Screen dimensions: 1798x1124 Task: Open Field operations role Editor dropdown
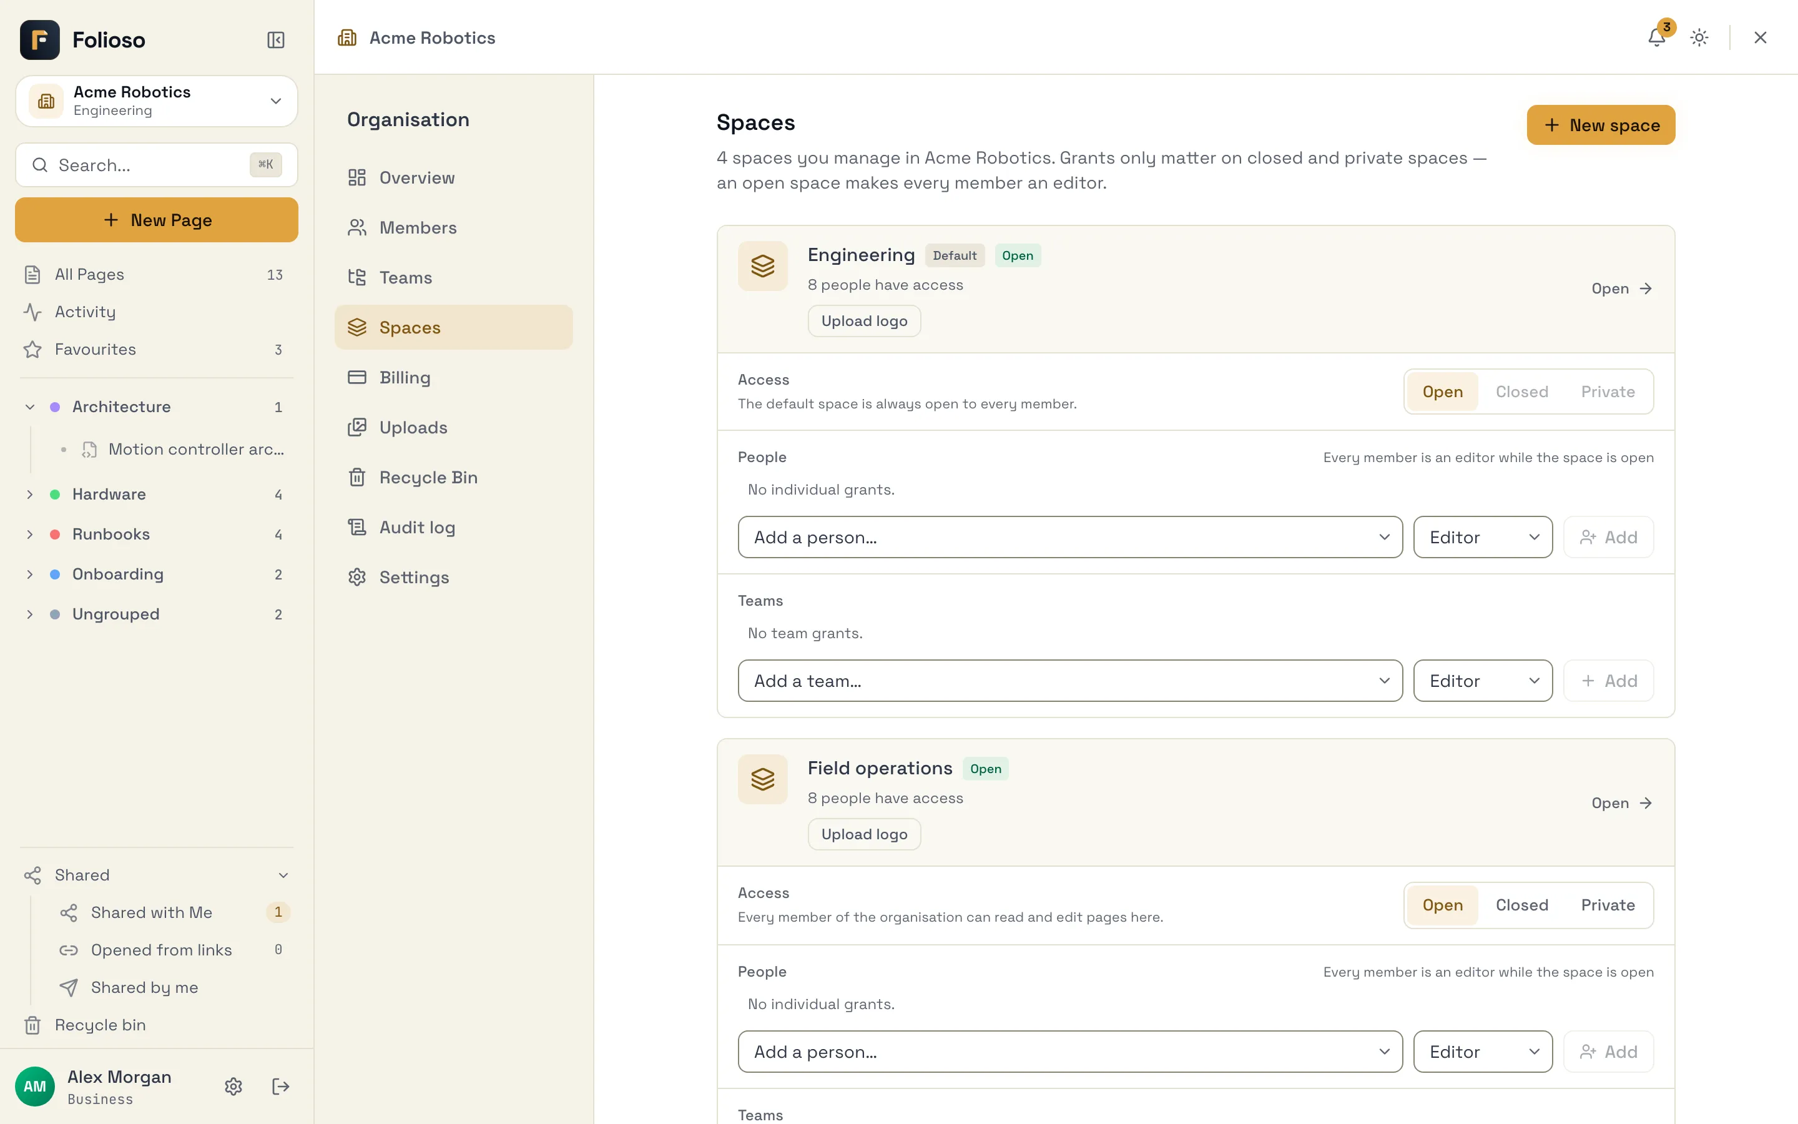click(x=1482, y=1052)
